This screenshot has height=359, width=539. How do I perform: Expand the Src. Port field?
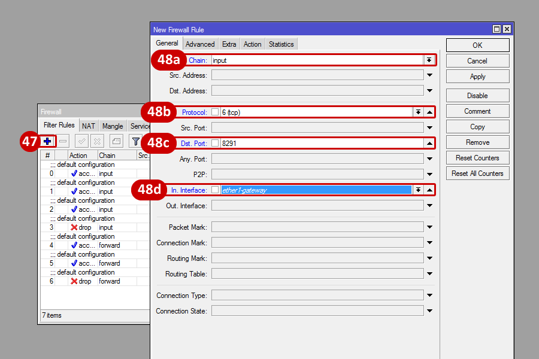(x=429, y=128)
